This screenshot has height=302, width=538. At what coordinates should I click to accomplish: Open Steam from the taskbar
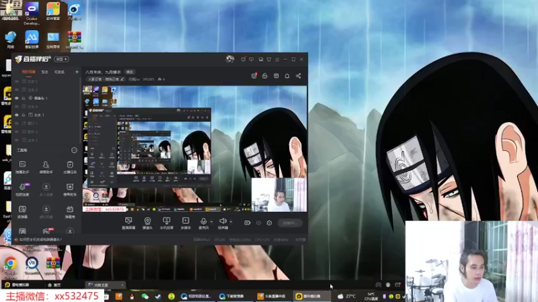point(158,296)
